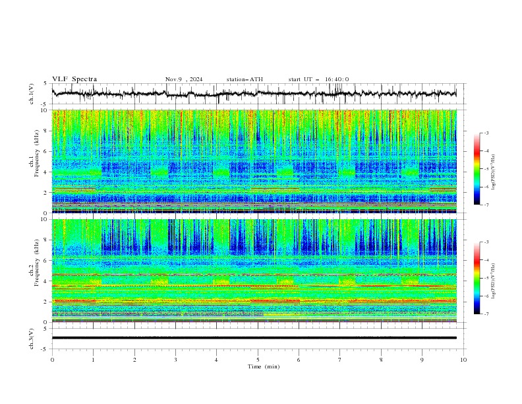This screenshot has height=404, width=522.
Task: Click the "station=ATH" header label
Action: coord(245,79)
